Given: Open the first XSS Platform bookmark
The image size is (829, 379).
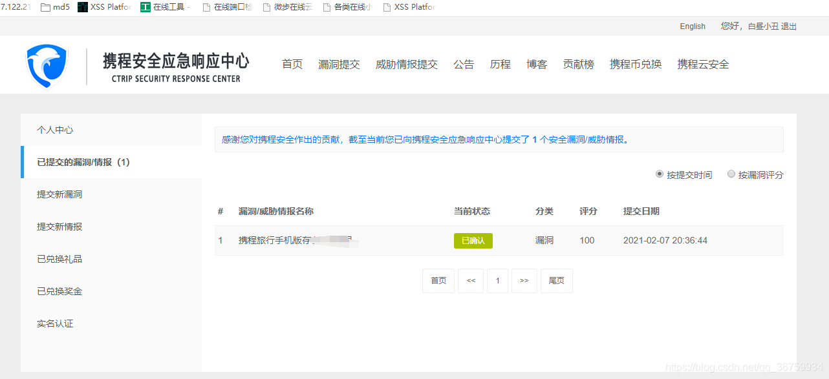Looking at the screenshot, I should (x=104, y=8).
